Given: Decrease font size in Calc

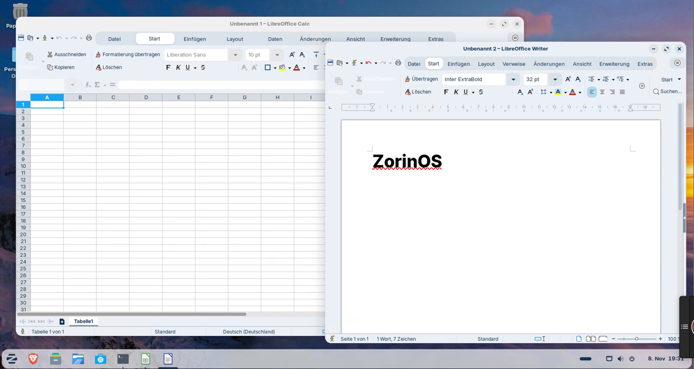Looking at the screenshot, I should click(x=302, y=55).
